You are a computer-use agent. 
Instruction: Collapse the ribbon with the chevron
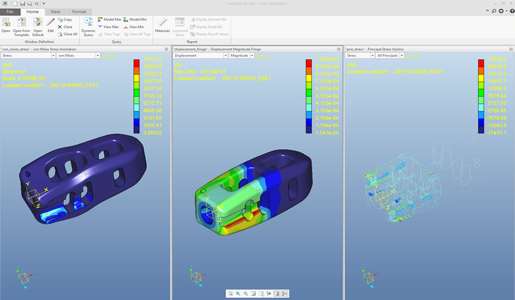(x=488, y=11)
